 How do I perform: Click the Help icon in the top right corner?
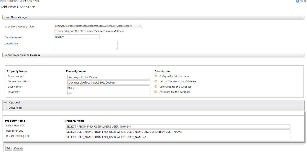pos(297,1)
